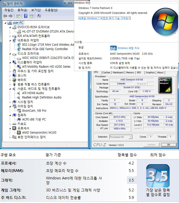Collapse the DVD/CD-ROM 드라이브 category

click(10, 27)
